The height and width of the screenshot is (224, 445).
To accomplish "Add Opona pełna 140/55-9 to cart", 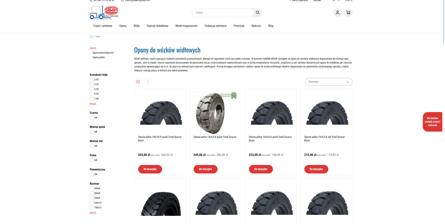I will tap(150, 169).
